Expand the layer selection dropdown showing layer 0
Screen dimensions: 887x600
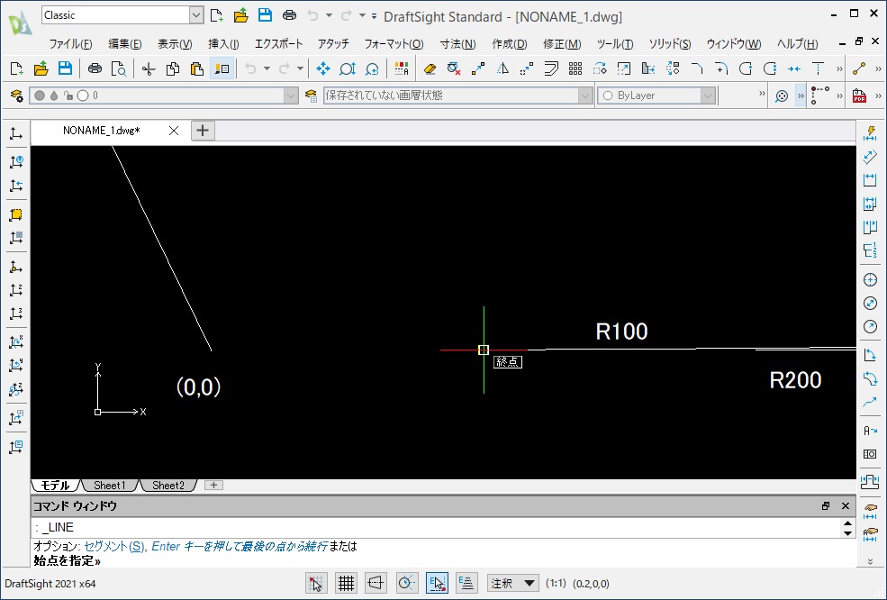pos(291,95)
